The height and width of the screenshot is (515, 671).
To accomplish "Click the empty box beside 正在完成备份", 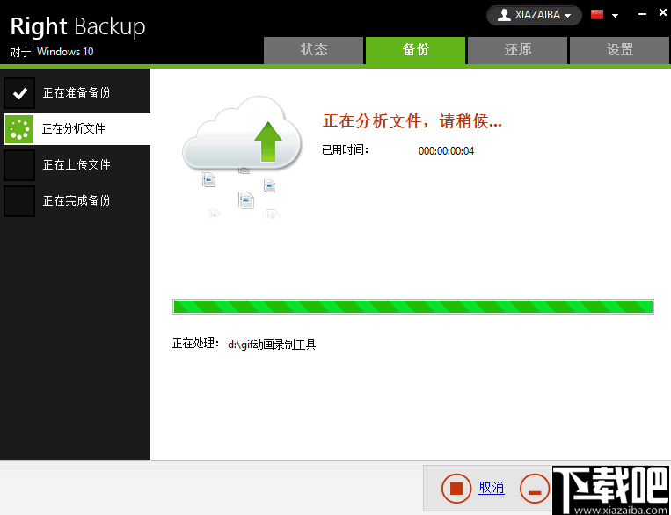I will pyautogui.click(x=19, y=201).
